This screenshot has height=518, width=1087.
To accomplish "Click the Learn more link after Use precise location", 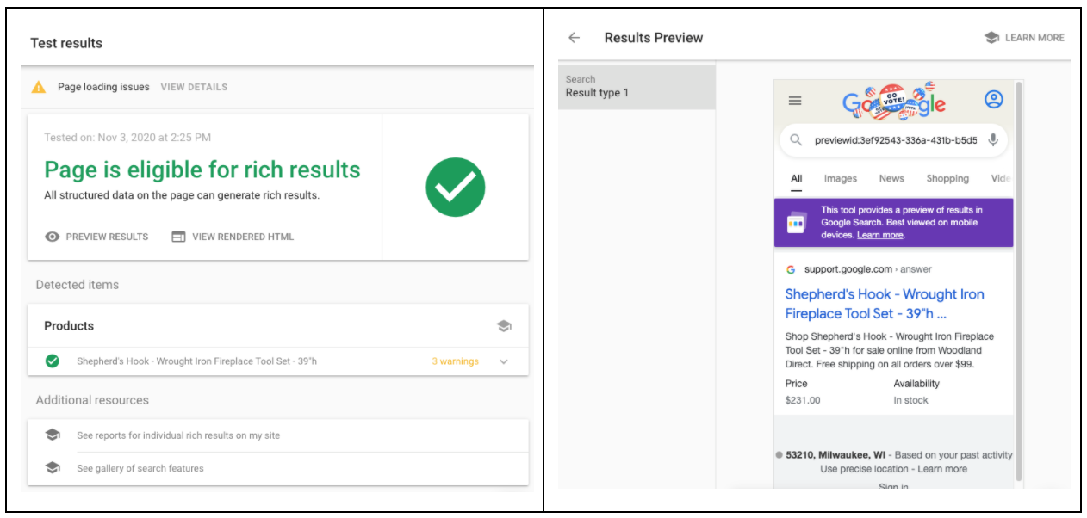I will point(942,469).
